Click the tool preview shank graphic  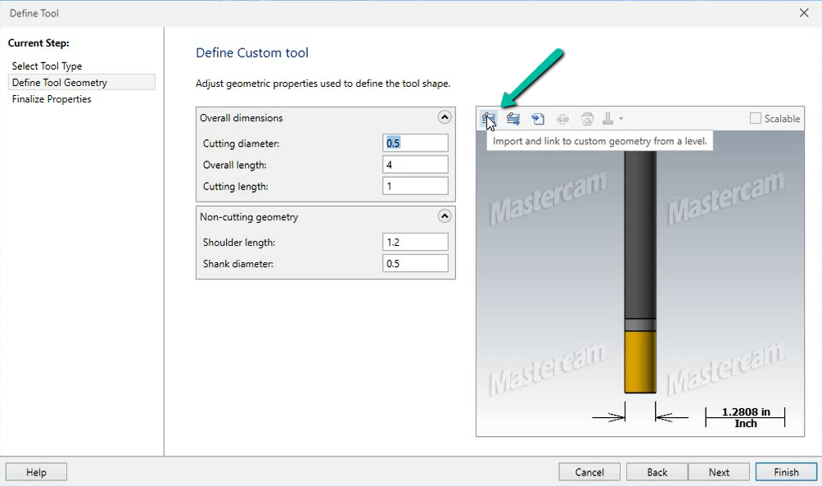640,234
